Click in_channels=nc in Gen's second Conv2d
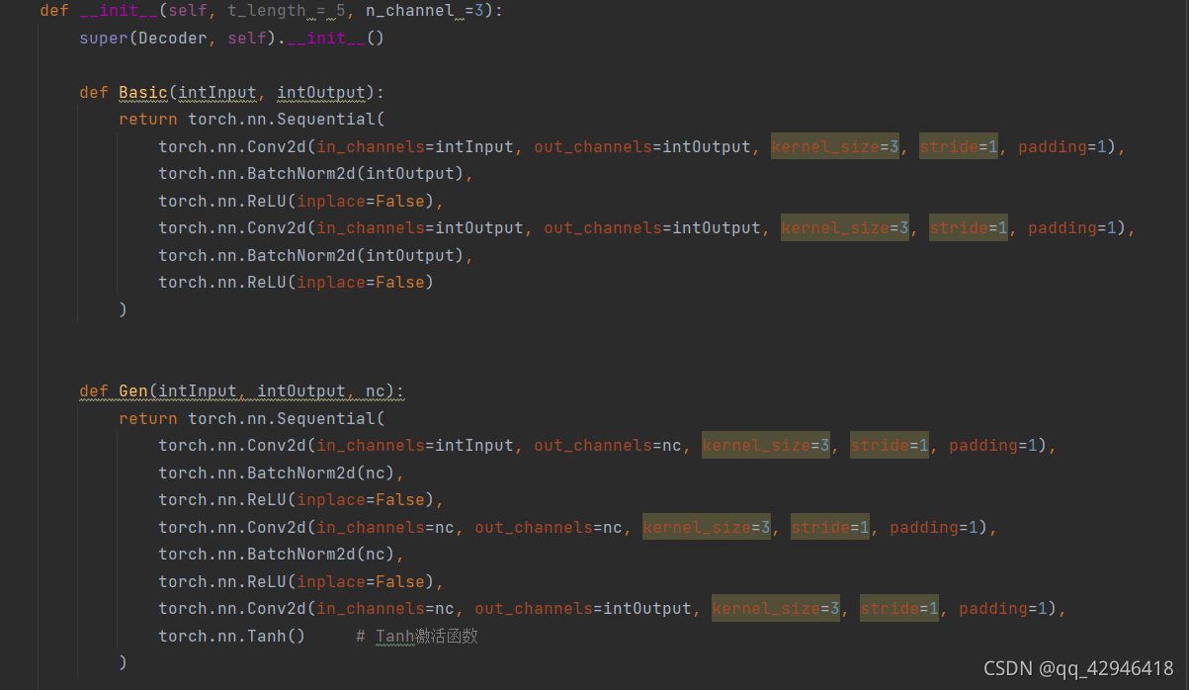This screenshot has width=1189, height=690. point(385,527)
